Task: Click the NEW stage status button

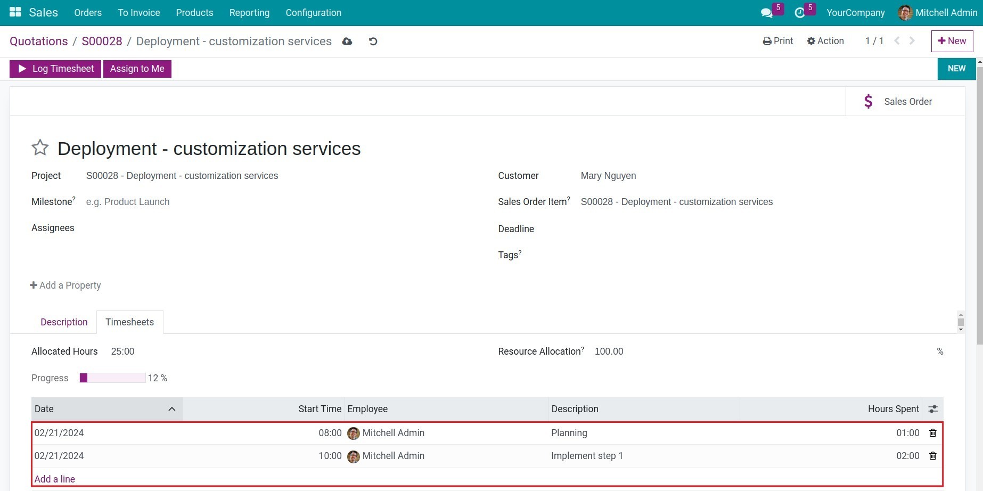Action: [x=956, y=69]
